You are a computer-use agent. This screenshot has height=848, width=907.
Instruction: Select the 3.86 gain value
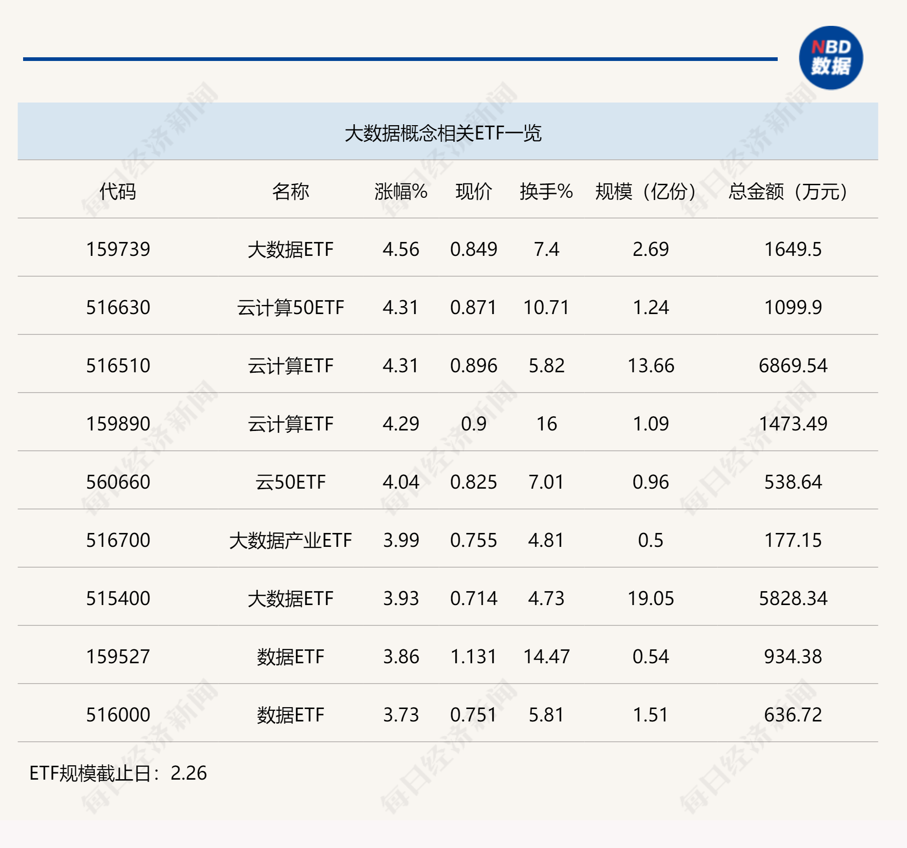(401, 657)
